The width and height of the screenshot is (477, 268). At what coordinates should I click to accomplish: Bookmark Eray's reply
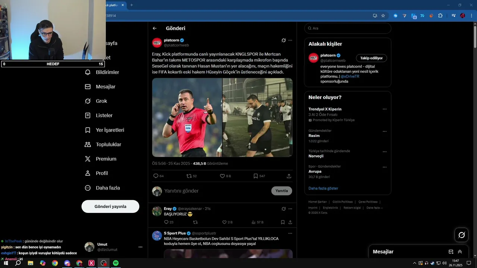(283, 222)
